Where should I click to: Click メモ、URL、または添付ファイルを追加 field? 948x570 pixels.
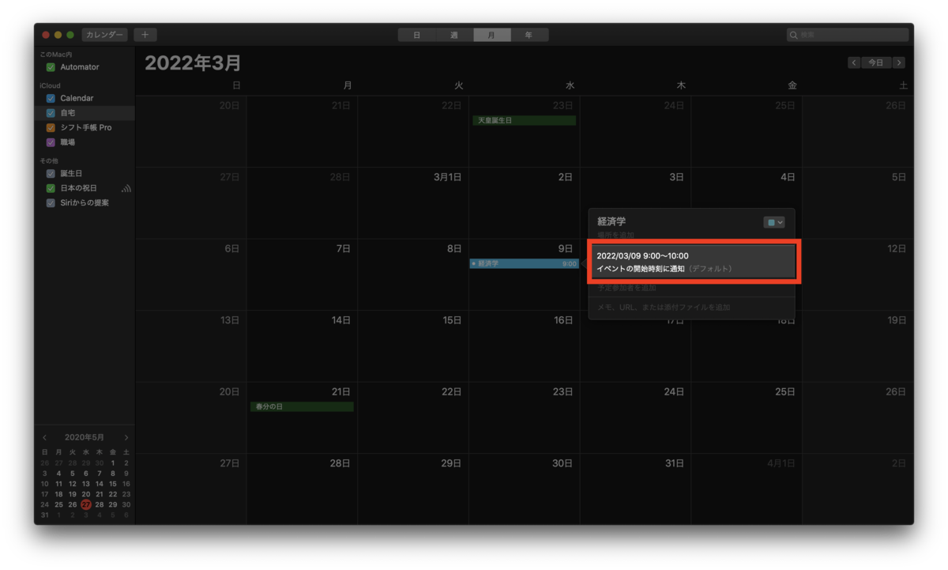(664, 307)
